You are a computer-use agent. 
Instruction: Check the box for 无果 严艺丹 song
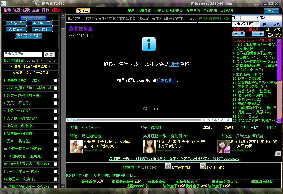point(56,103)
